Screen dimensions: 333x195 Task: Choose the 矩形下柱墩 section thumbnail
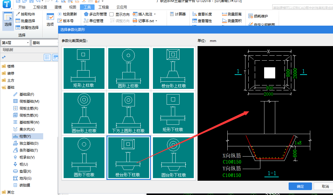click(x=173, y=113)
